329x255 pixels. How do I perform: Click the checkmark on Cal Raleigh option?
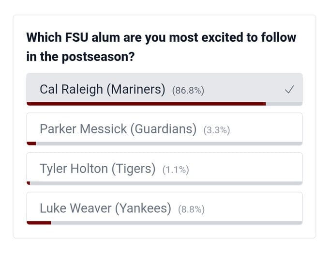pyautogui.click(x=289, y=89)
